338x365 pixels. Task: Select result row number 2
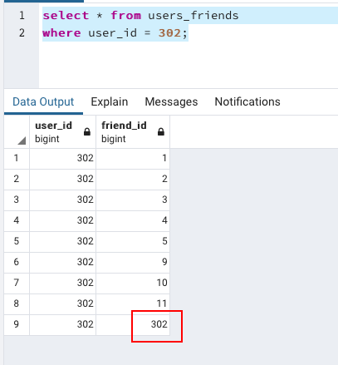17,179
